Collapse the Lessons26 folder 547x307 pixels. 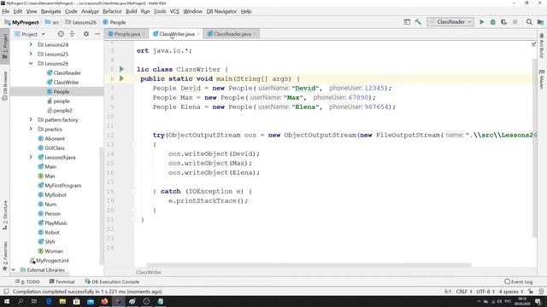click(x=31, y=63)
